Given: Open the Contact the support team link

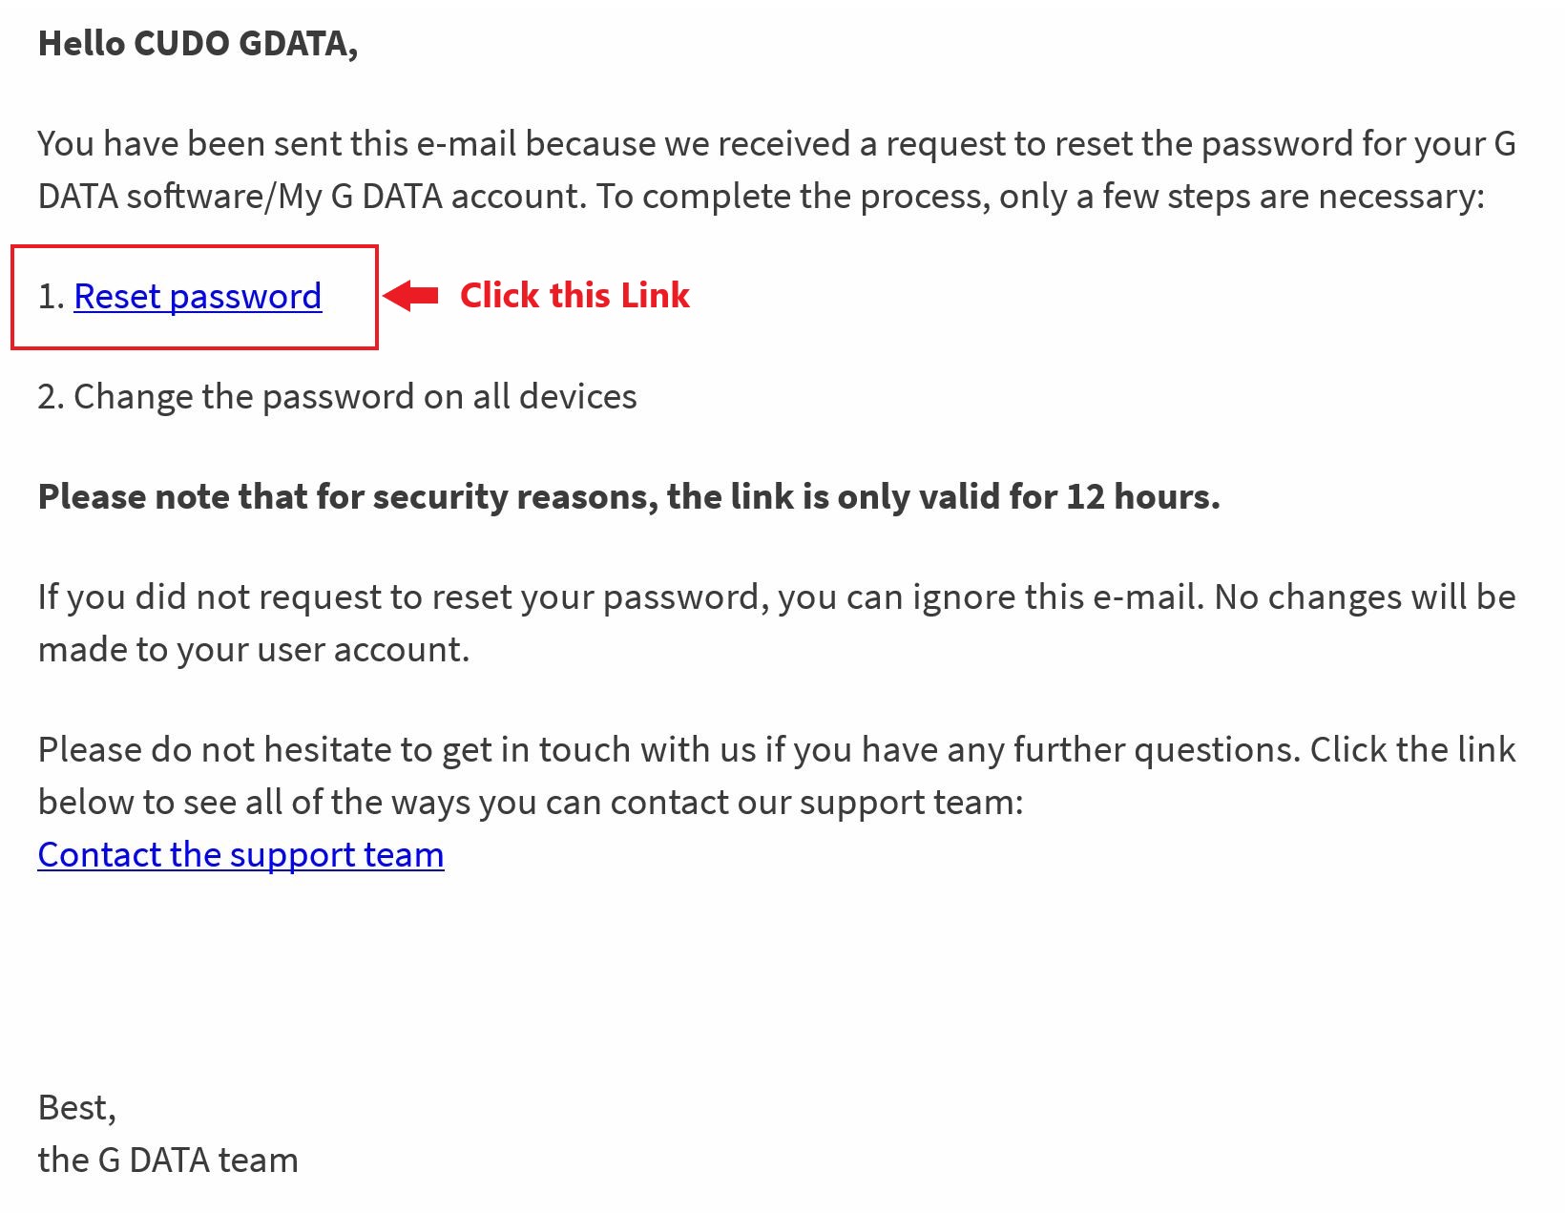Looking at the screenshot, I should (240, 855).
